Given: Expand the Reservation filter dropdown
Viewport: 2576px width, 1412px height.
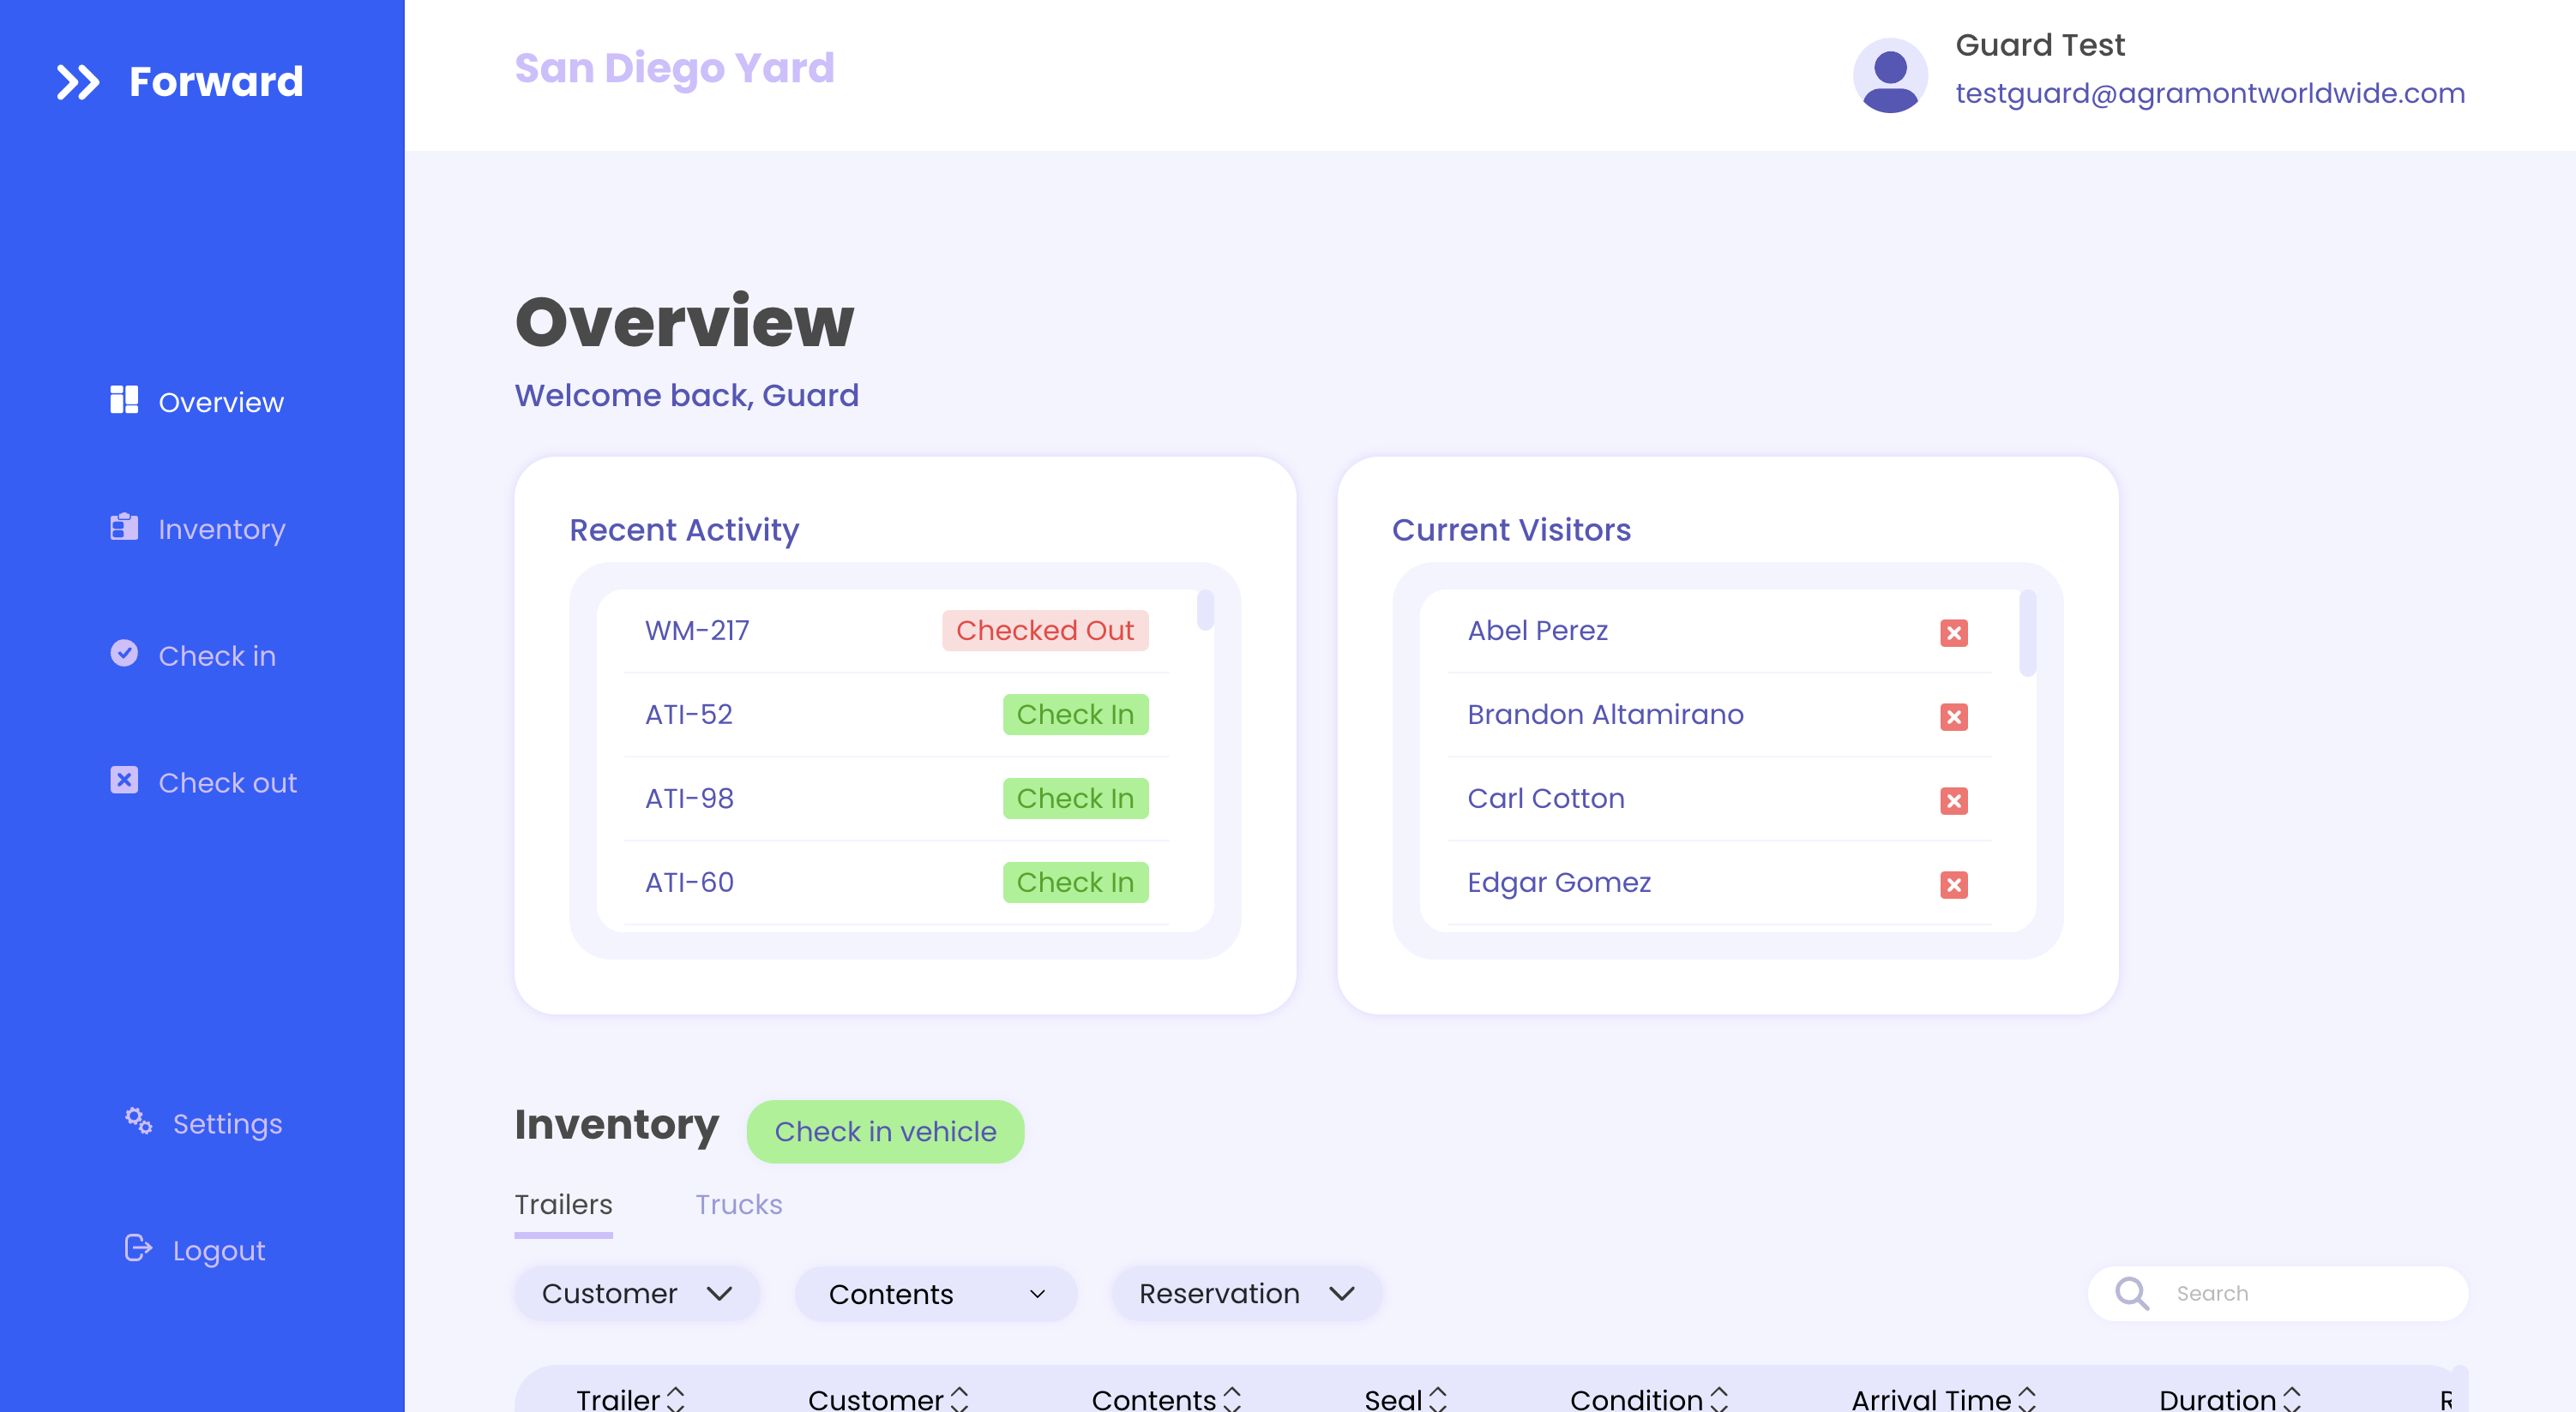Looking at the screenshot, I should pyautogui.click(x=1246, y=1294).
